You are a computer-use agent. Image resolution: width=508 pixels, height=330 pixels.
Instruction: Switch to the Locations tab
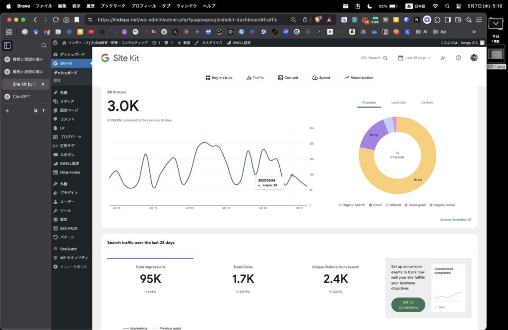(x=398, y=103)
